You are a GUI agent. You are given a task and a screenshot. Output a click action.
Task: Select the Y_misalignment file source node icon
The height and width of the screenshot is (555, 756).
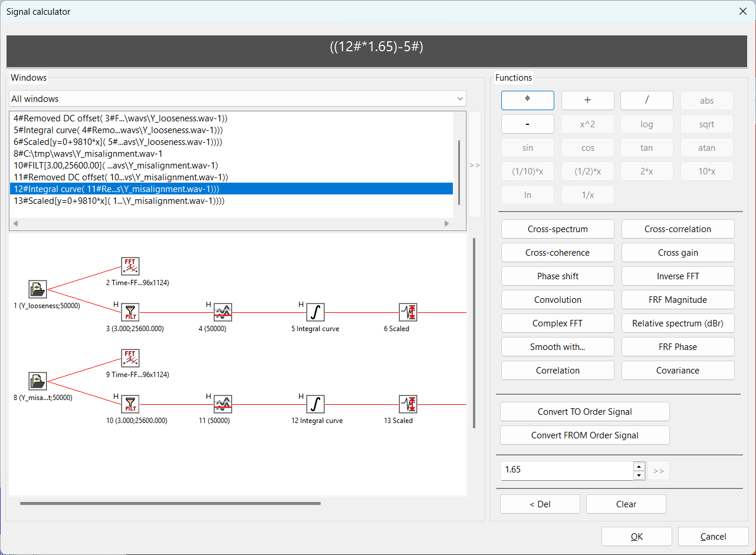click(38, 381)
